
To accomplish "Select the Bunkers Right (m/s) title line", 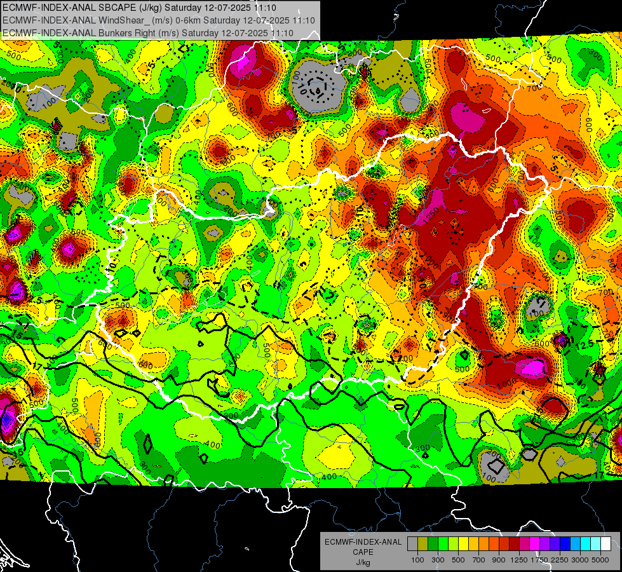I will pos(147,33).
